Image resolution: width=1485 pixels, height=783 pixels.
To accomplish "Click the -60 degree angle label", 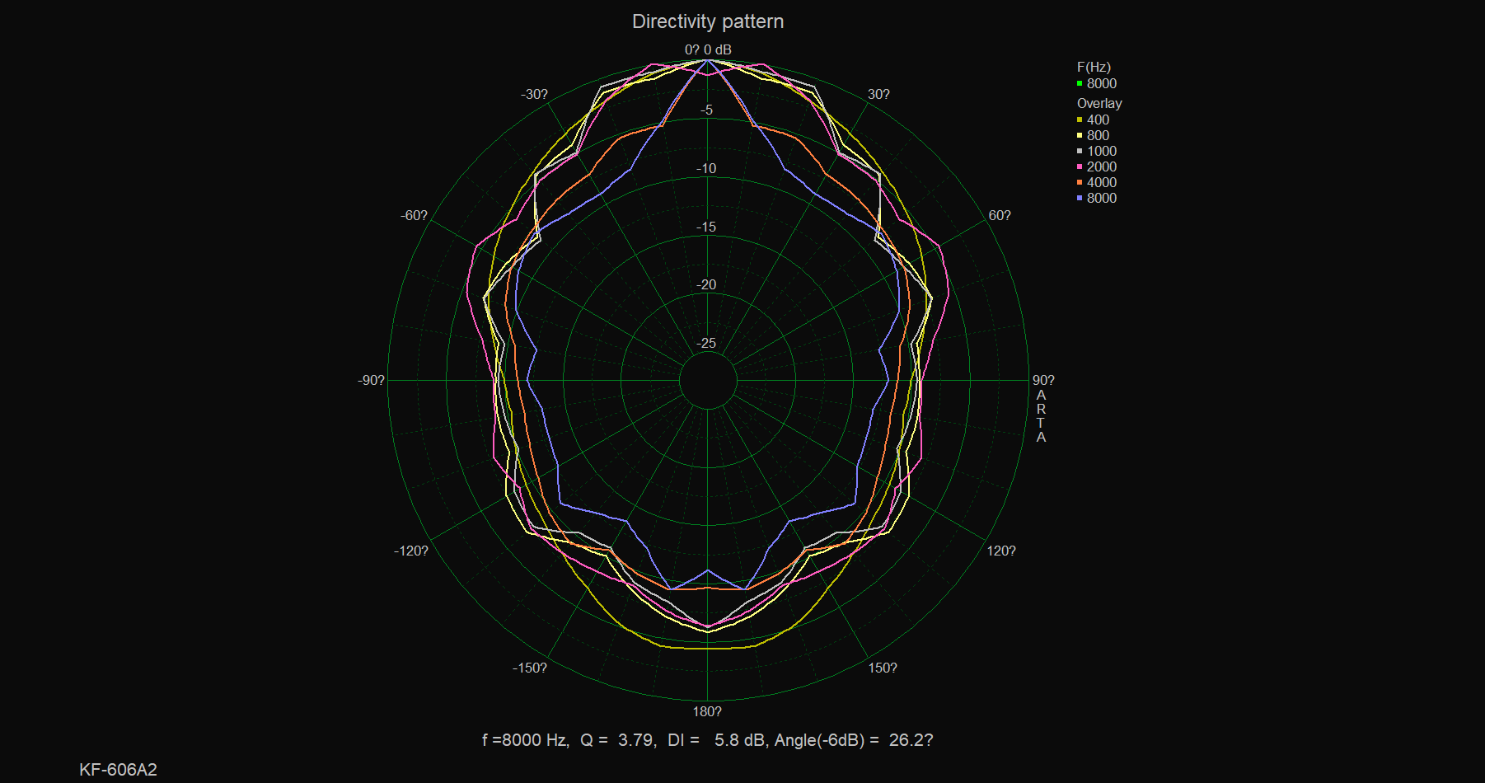I will coord(414,215).
